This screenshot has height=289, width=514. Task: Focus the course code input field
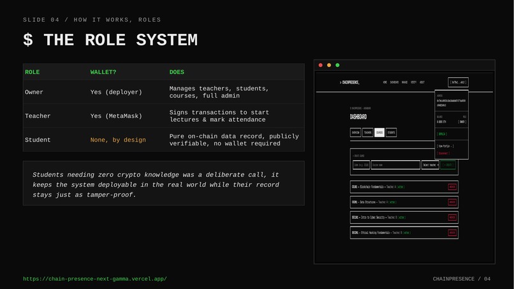click(361, 165)
